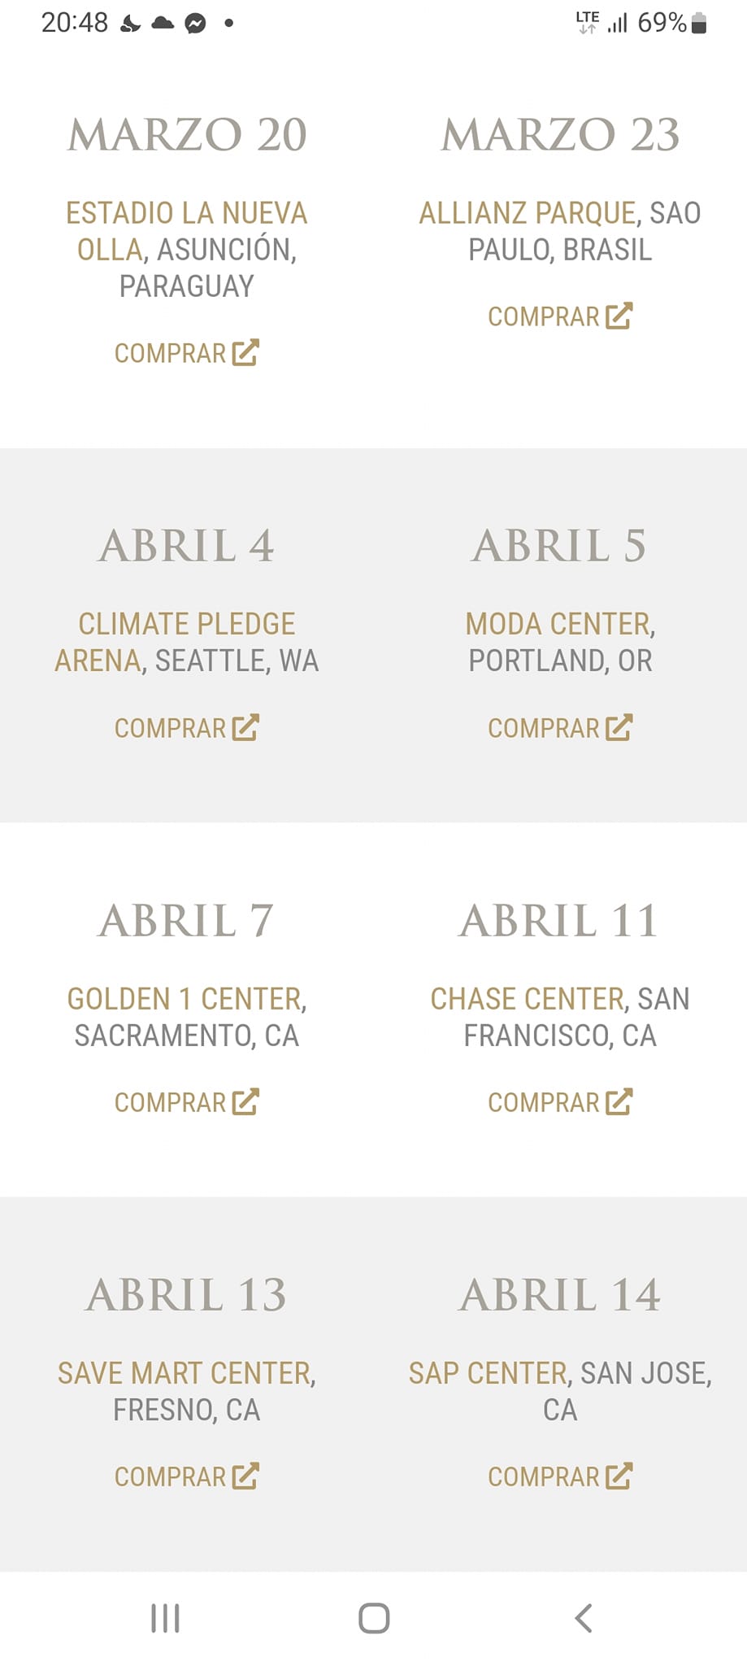Viewport: 747px width, 1666px height.
Task: Open Chase Center venue link
Action: click(x=527, y=999)
